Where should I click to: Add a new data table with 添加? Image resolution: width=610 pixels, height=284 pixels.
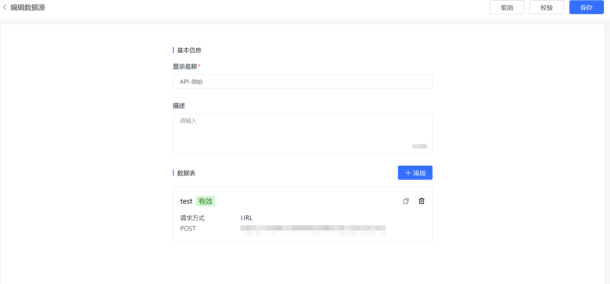coord(415,173)
